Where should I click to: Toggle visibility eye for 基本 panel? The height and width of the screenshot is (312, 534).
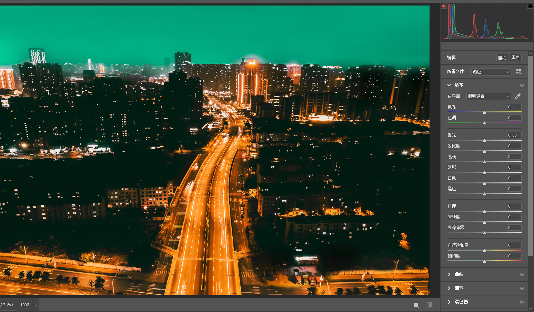click(x=522, y=85)
